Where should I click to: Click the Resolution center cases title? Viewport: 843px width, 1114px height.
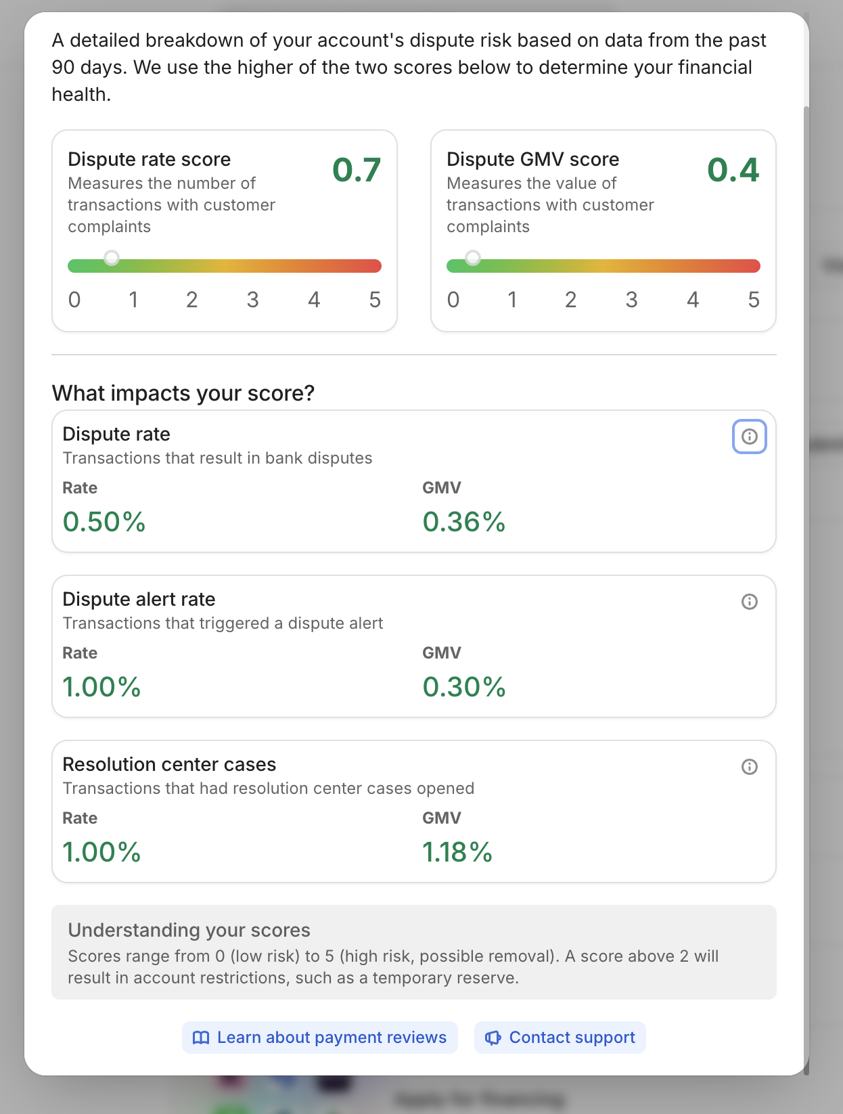[169, 764]
